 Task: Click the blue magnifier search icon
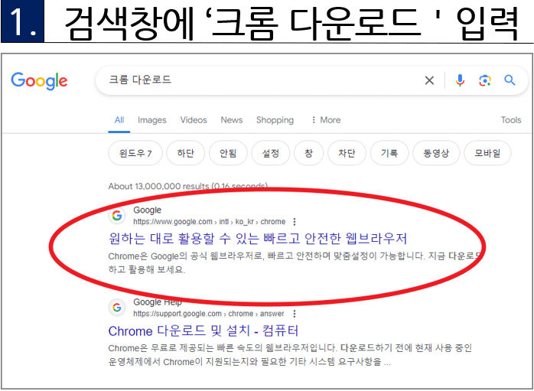pos(510,80)
